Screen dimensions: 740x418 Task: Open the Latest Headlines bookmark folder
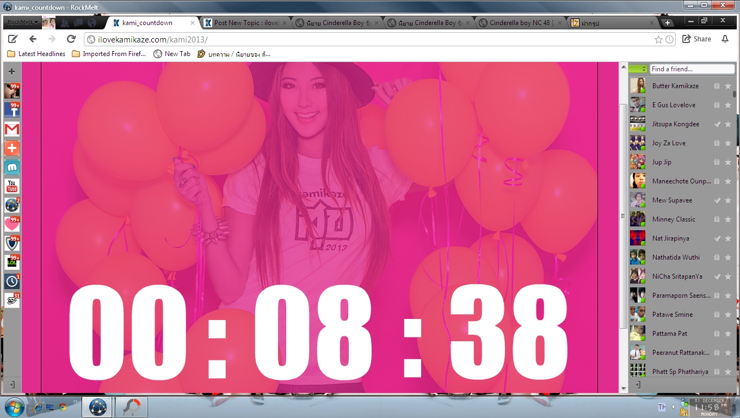tap(36, 54)
